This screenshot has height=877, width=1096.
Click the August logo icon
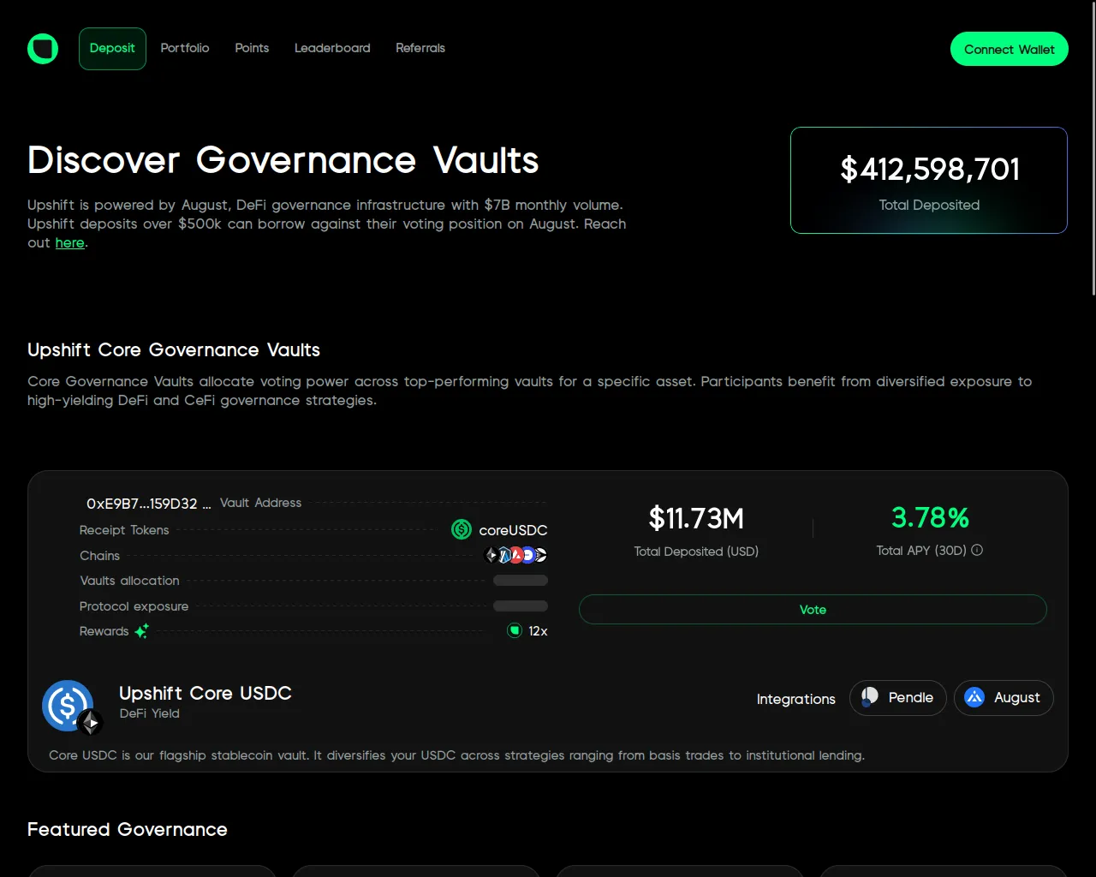pyautogui.click(x=974, y=697)
